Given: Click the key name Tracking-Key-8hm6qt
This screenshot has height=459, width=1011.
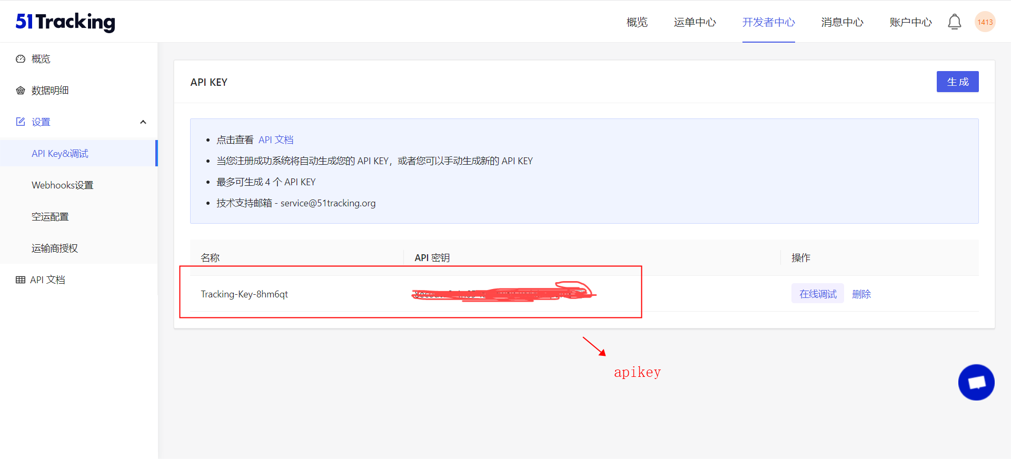Looking at the screenshot, I should 244,294.
